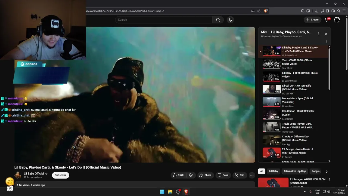Screen dimensions: 348x196
Task: Select the Rapping filter chip
Action: tap(316, 171)
